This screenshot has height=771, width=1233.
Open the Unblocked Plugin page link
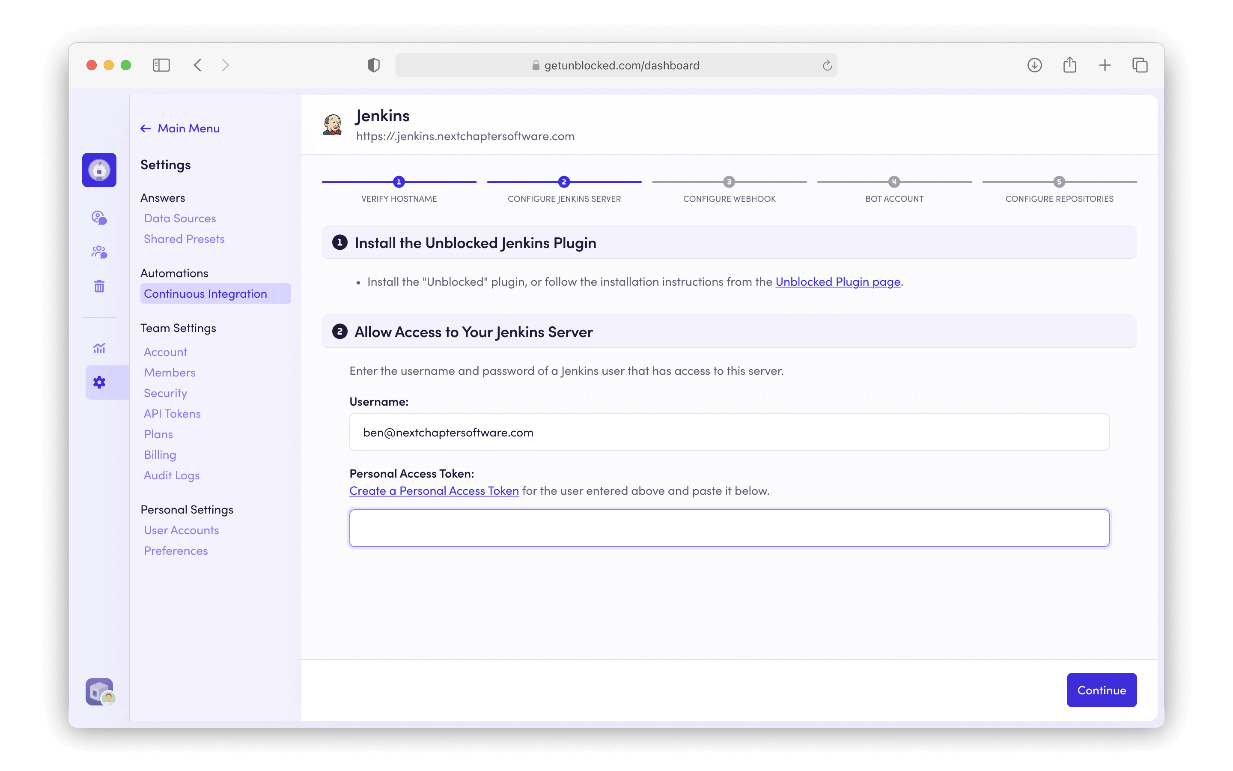click(x=837, y=282)
